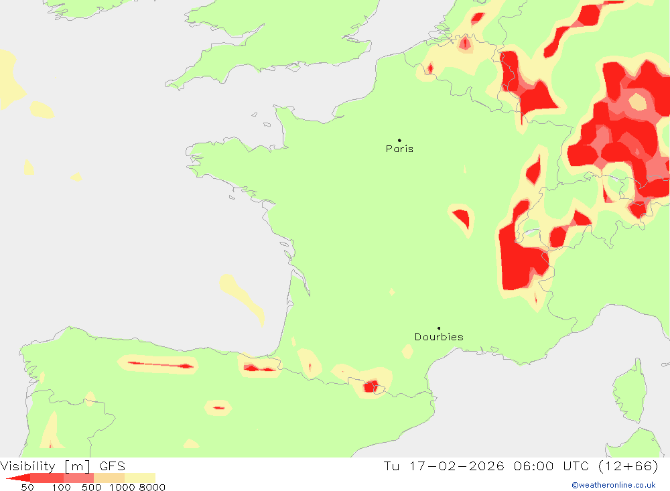Screen dimensions: 670x491
Task: Click the 1000–8000 m yellow legend swatch
Action: [140, 478]
